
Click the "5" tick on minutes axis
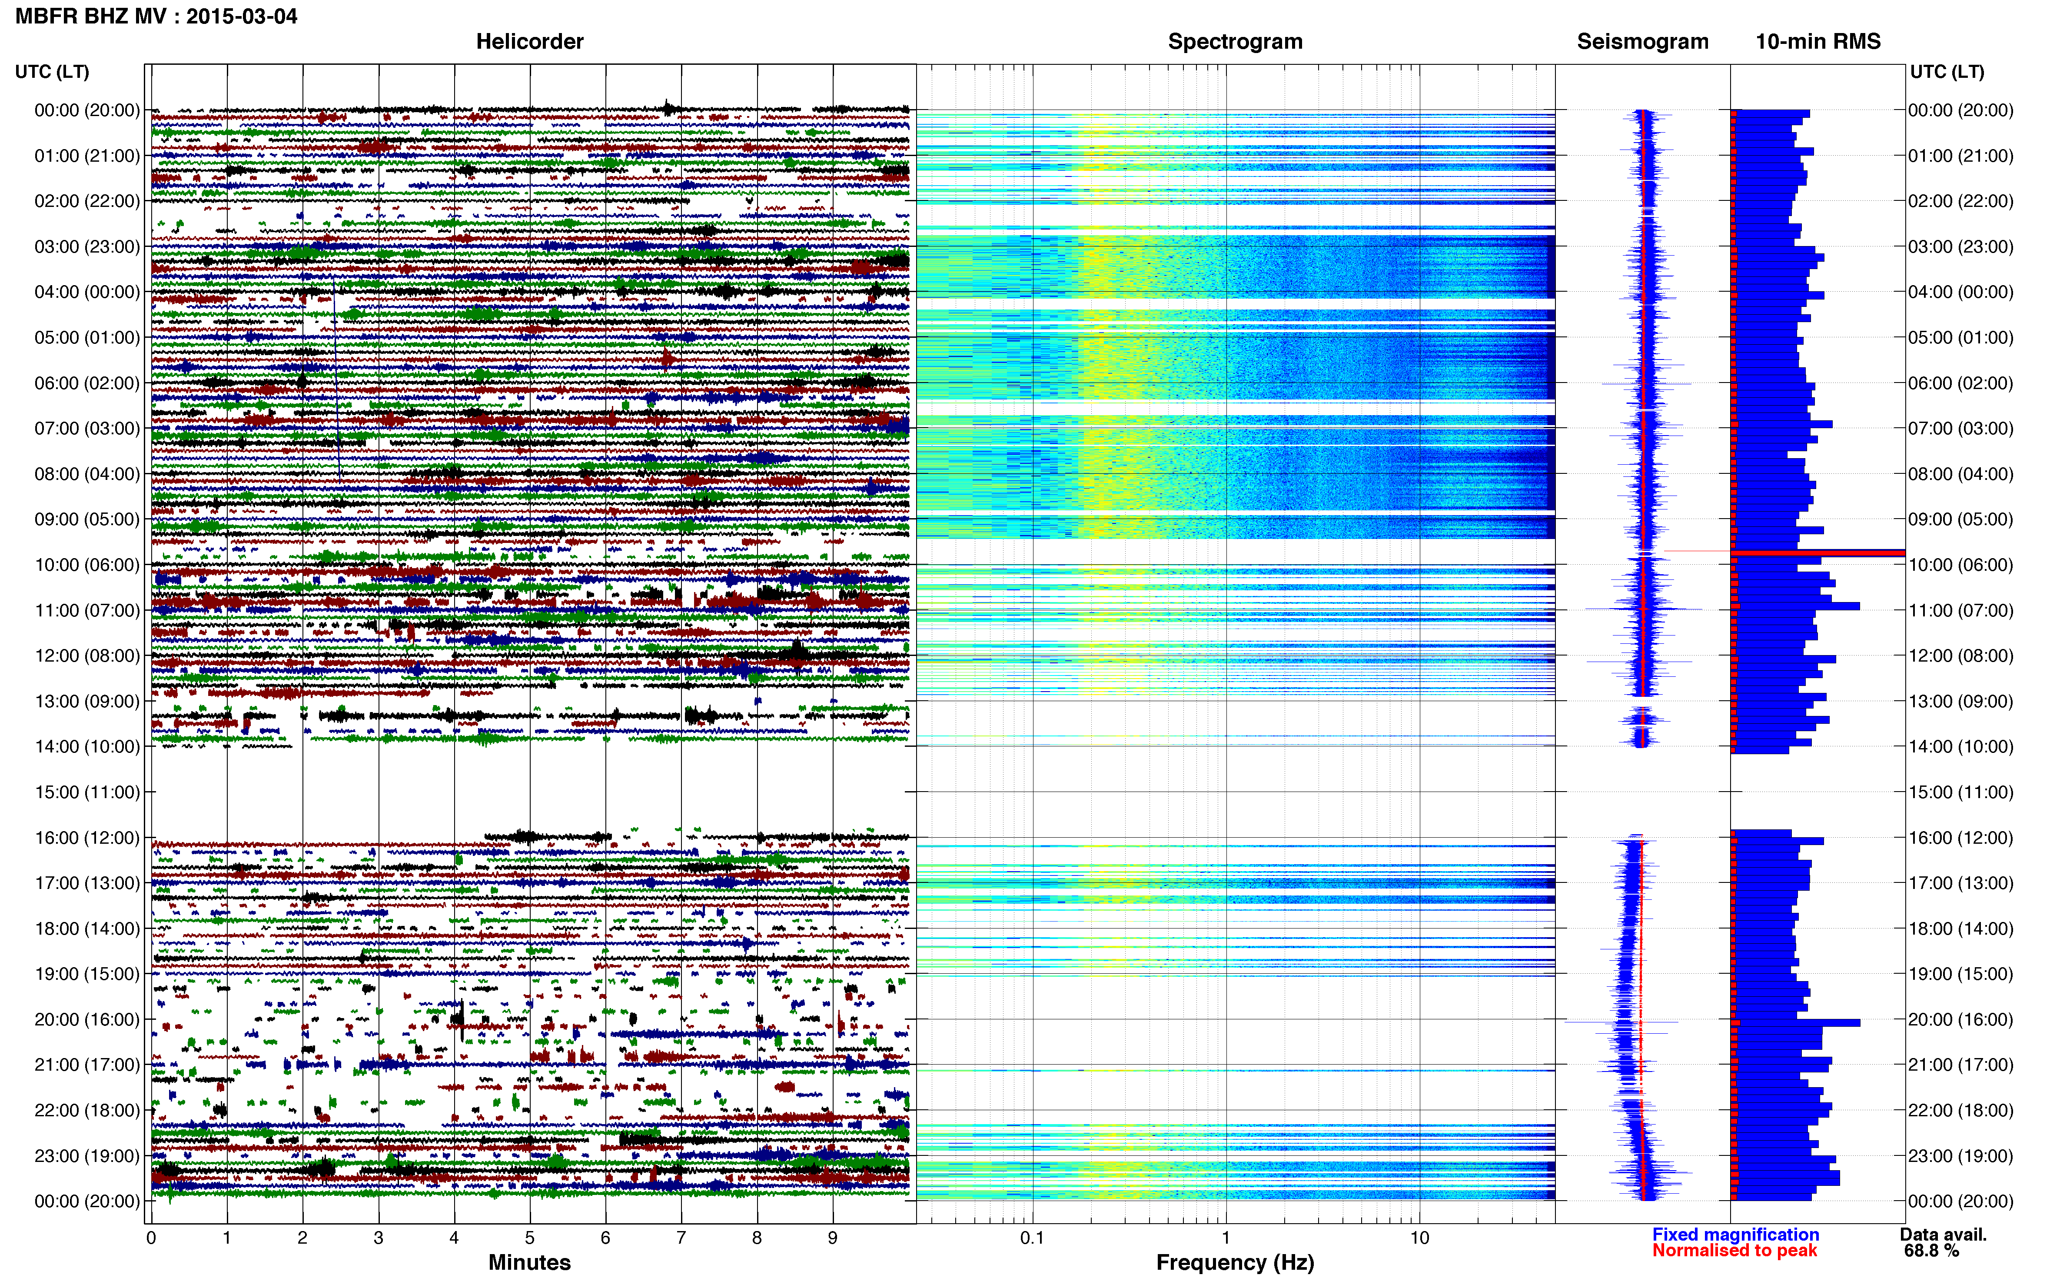[530, 1238]
